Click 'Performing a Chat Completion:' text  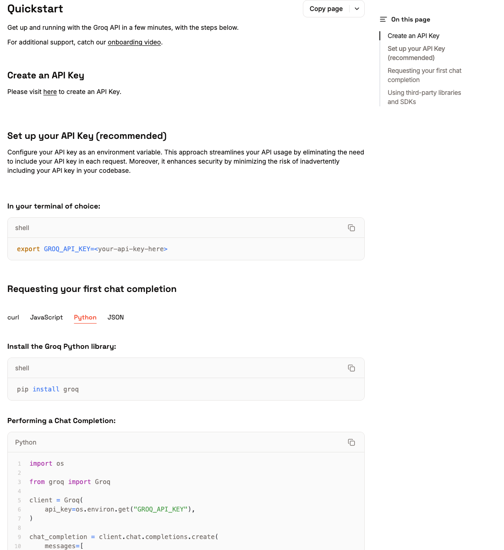coord(61,421)
